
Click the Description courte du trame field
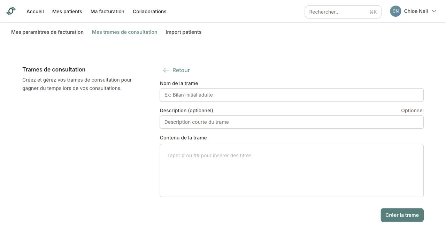tap(292, 122)
